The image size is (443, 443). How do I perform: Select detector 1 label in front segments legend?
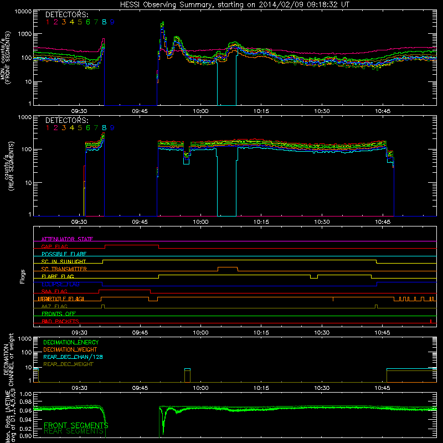pyautogui.click(x=48, y=22)
